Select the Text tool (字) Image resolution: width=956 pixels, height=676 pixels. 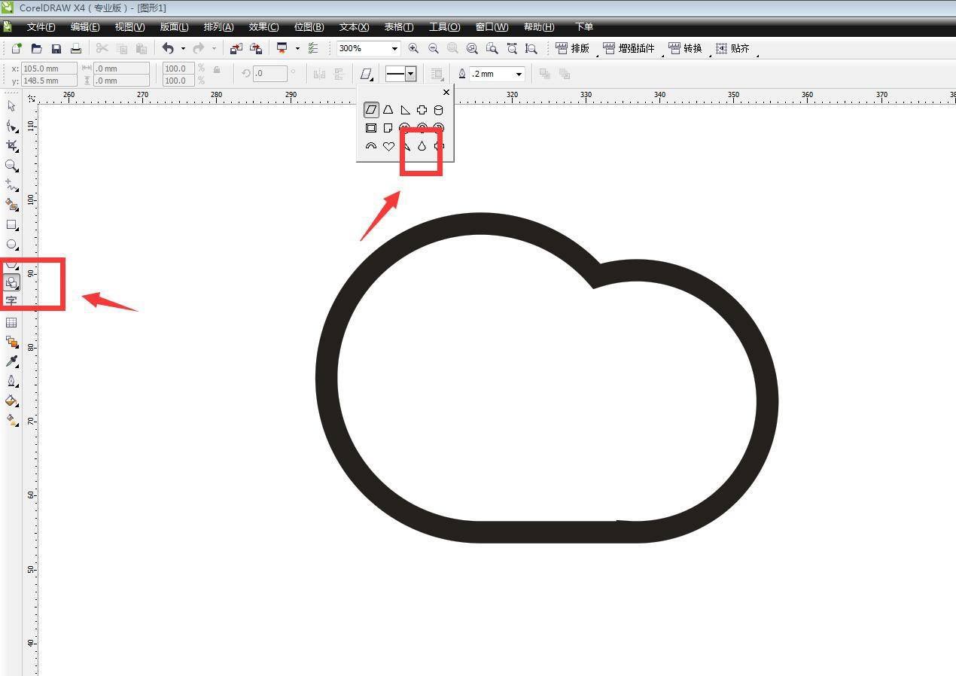[x=11, y=300]
